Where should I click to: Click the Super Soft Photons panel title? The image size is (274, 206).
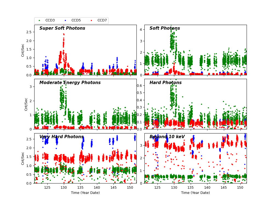[62, 29]
